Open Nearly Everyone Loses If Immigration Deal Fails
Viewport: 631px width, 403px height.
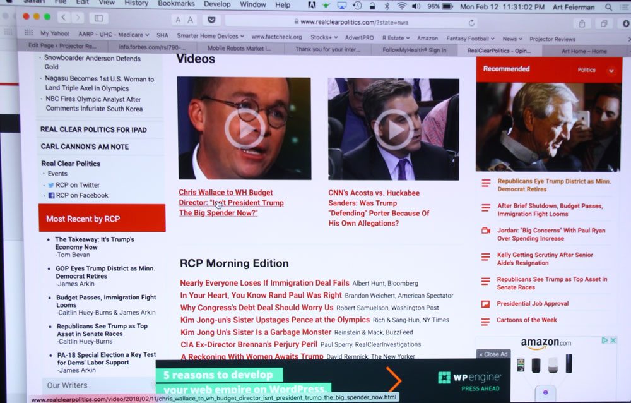tap(265, 283)
